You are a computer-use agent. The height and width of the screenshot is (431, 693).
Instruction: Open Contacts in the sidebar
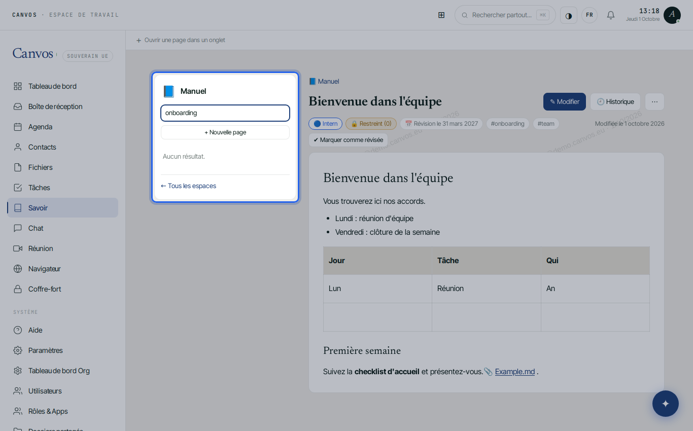point(62,147)
